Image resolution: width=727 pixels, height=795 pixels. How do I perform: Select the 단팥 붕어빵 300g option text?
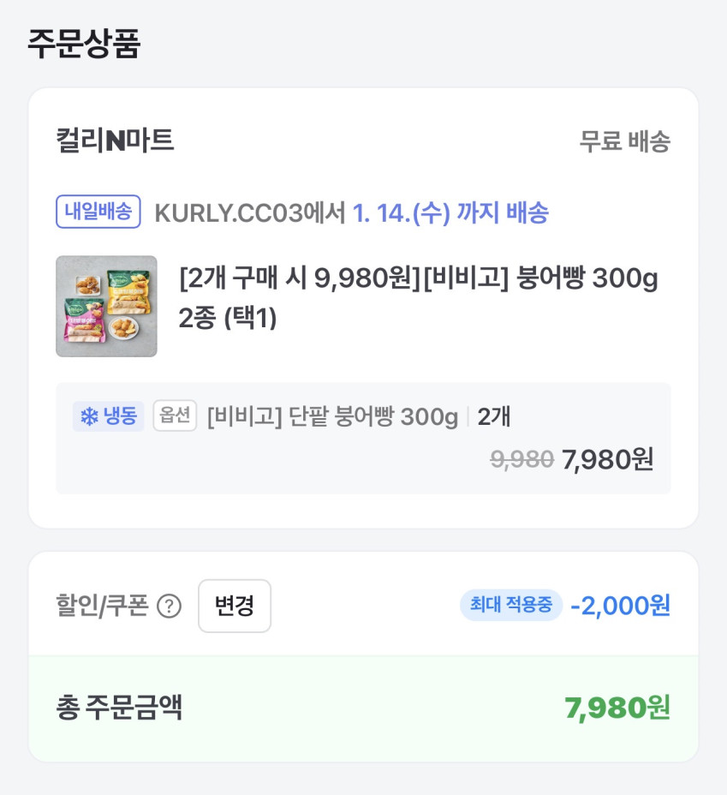(x=332, y=417)
